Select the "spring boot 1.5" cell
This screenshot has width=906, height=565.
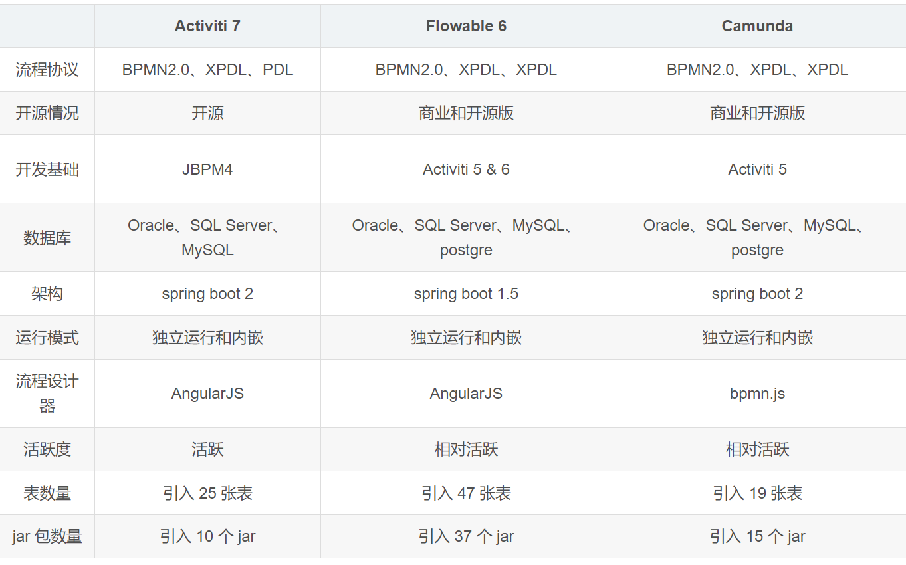click(x=466, y=294)
